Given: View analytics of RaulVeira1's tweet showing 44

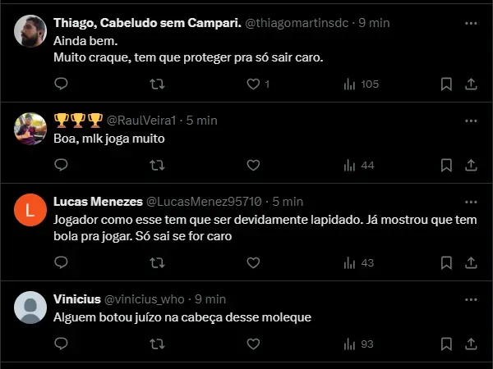Looking at the screenshot, I should coord(358,165).
